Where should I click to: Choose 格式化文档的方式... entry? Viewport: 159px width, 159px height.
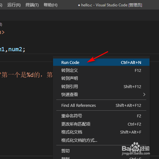point(101,140)
